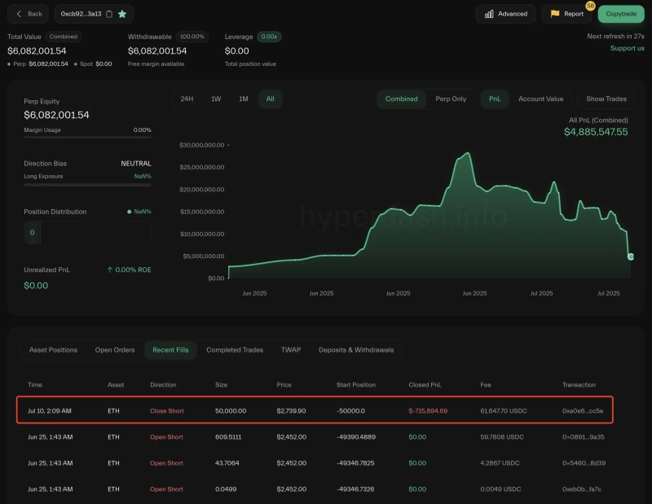This screenshot has width=652, height=504.
Task: Switch chart to Account Value
Action: pos(540,99)
